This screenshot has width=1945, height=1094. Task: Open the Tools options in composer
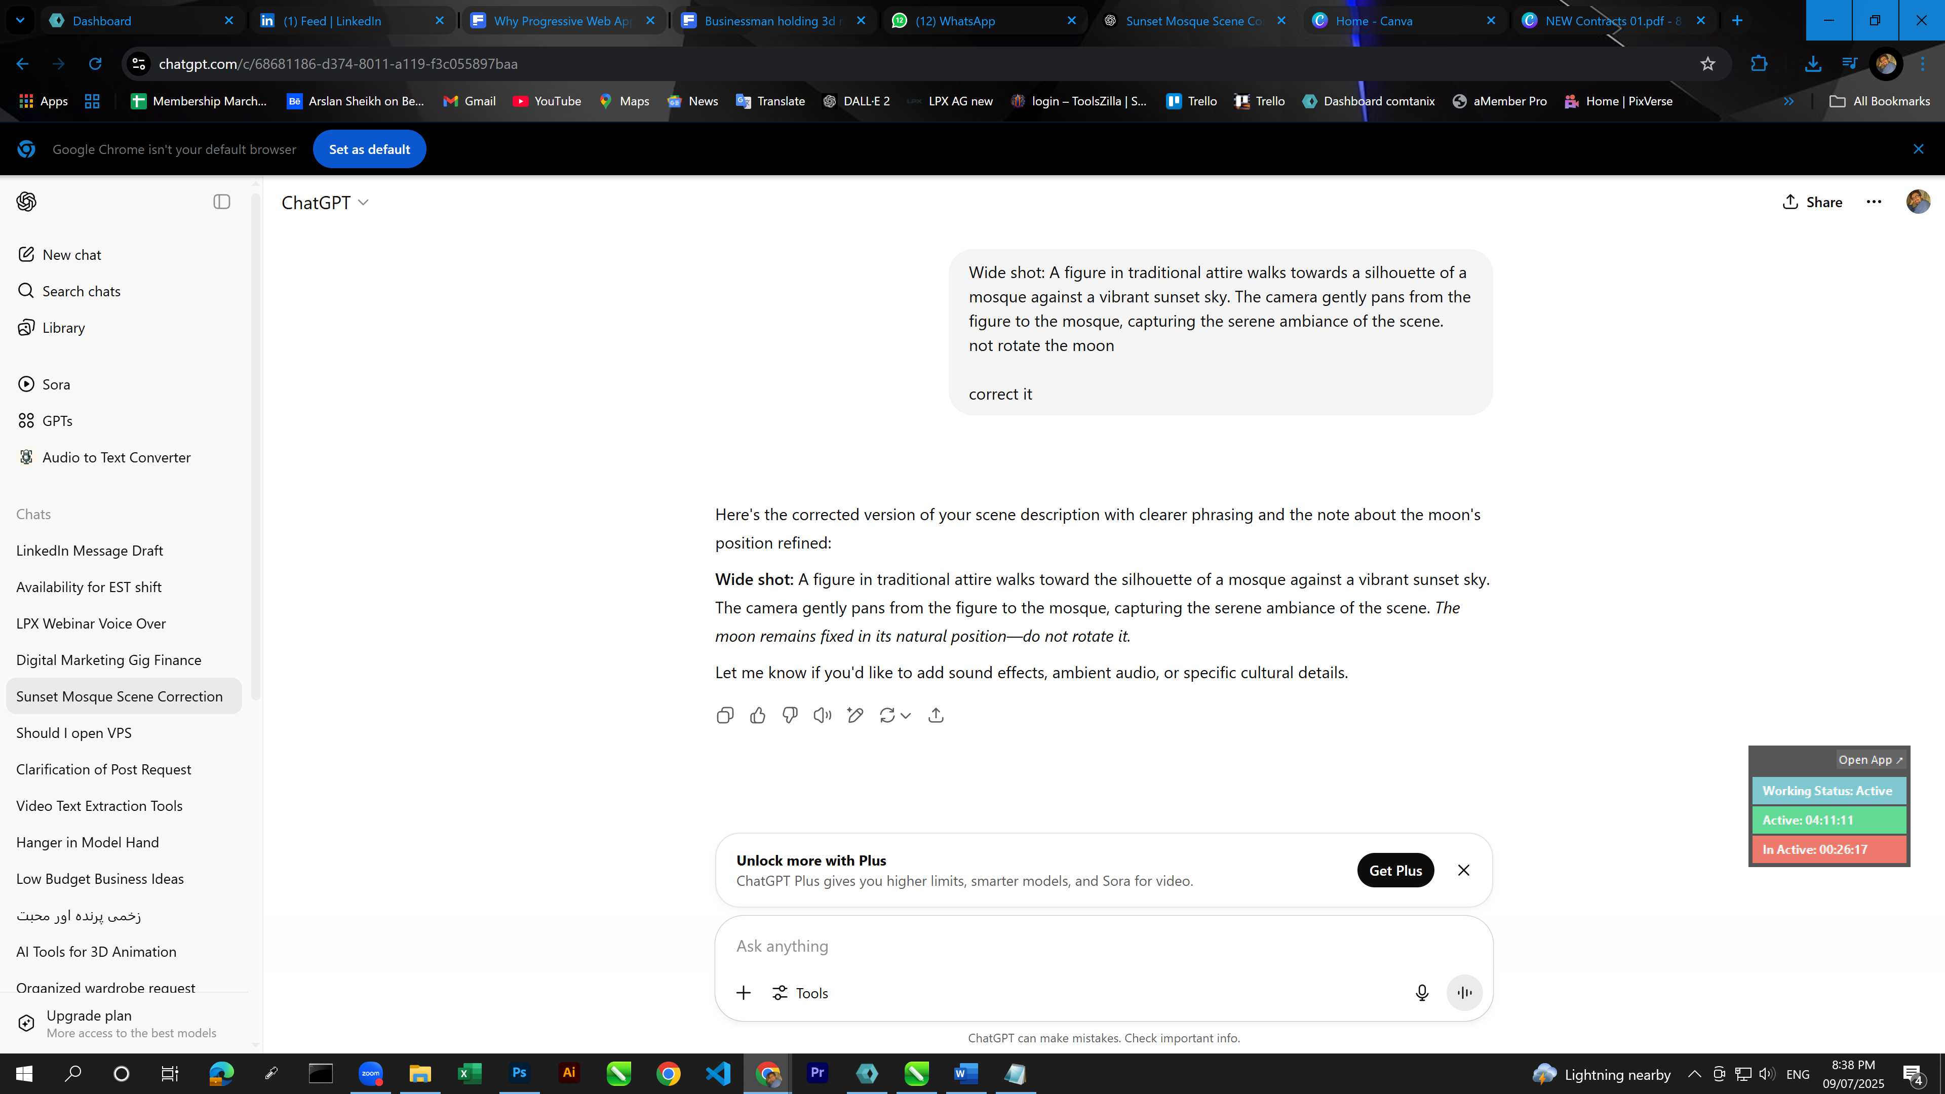click(x=800, y=993)
